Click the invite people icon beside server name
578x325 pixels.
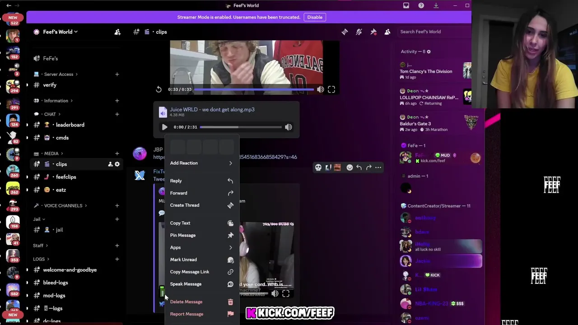coord(117,32)
